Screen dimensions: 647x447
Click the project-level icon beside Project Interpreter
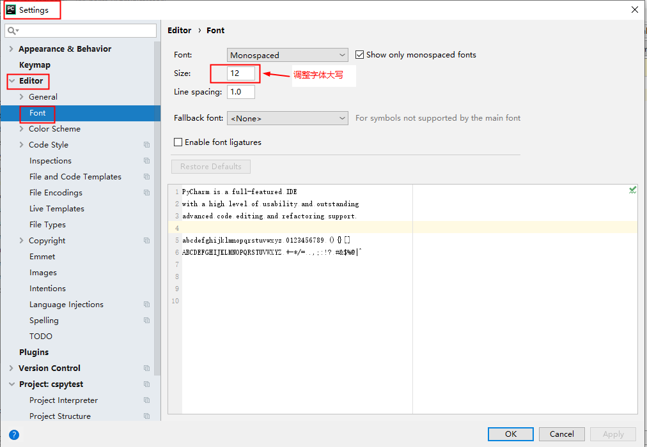tap(146, 400)
